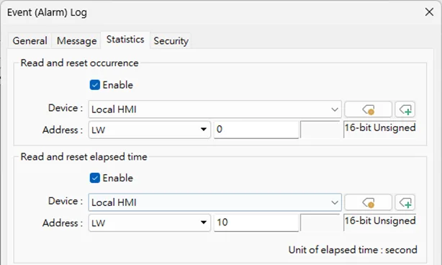442x265 pixels.
Task: Open the Security tab
Action: (x=171, y=41)
